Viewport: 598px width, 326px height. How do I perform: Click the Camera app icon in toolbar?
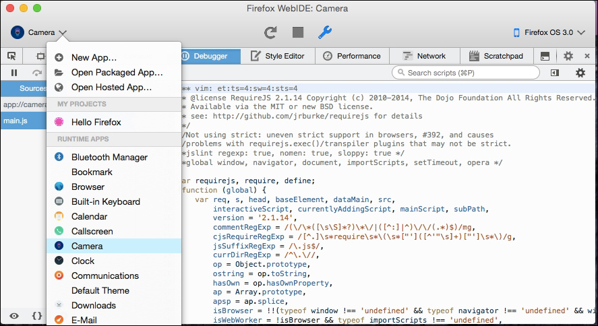pyautogui.click(x=18, y=32)
